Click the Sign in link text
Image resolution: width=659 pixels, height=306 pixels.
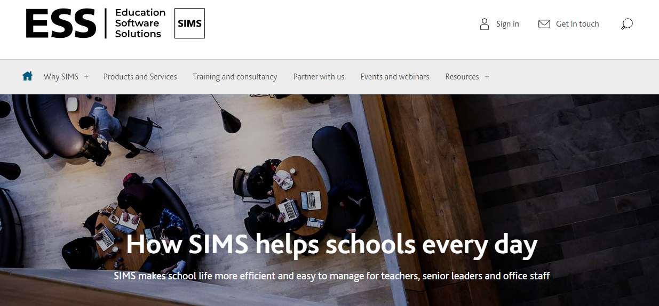pos(507,24)
